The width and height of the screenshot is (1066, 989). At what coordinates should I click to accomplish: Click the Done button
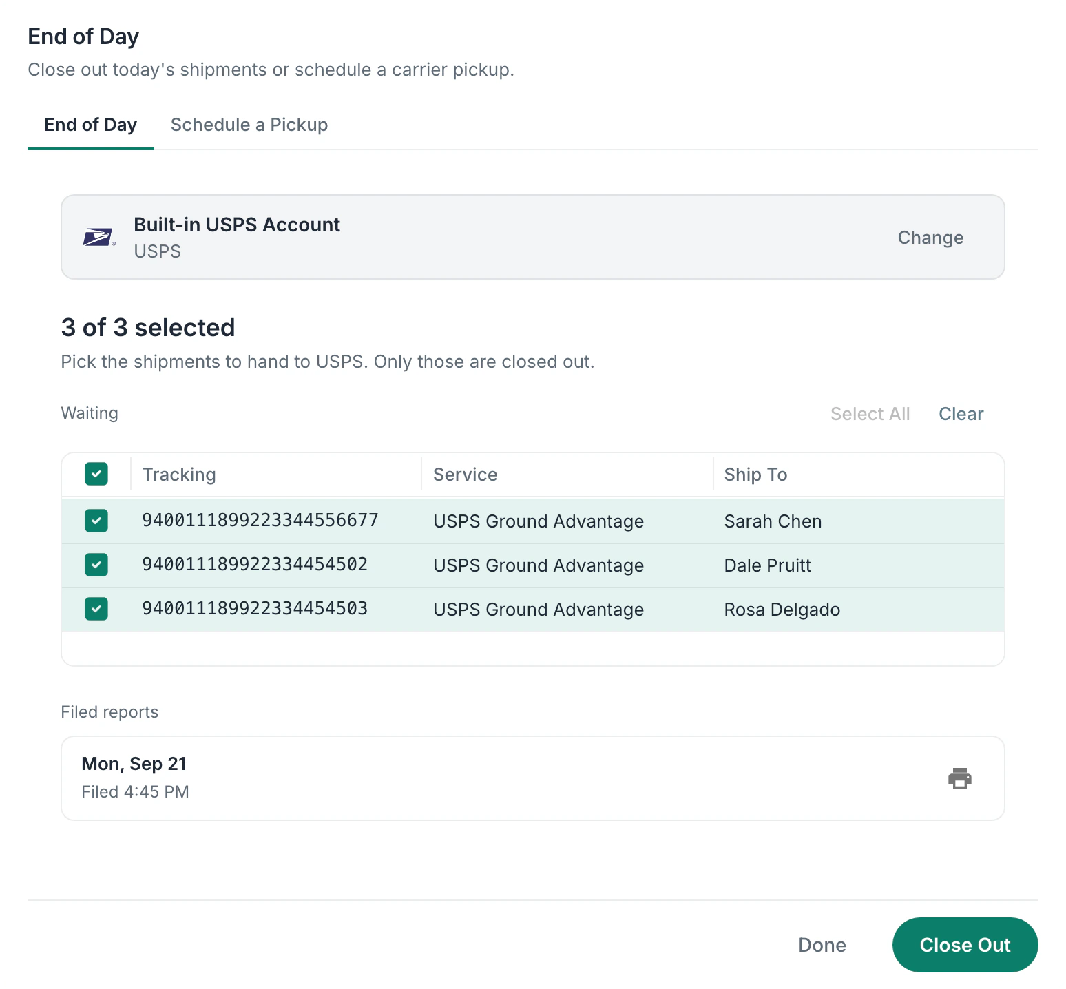[822, 945]
